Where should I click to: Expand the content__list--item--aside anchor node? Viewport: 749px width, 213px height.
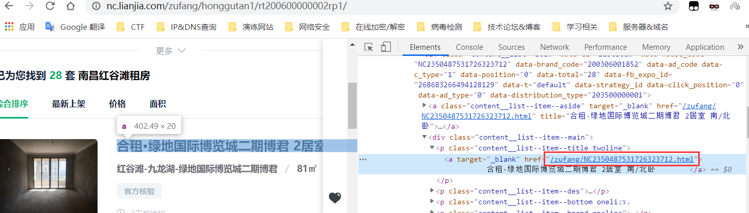tap(425, 105)
